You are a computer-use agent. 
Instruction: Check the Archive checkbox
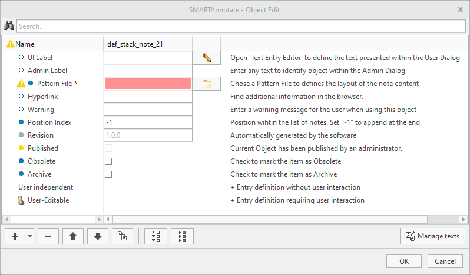coord(108,174)
